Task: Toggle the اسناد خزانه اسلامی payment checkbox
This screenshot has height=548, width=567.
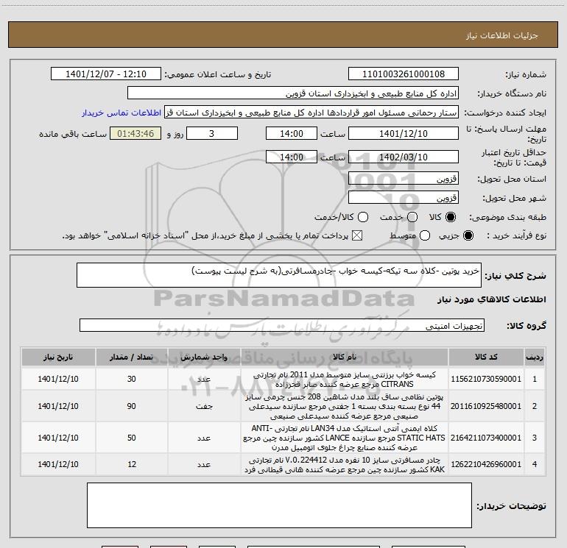Action: click(x=357, y=235)
